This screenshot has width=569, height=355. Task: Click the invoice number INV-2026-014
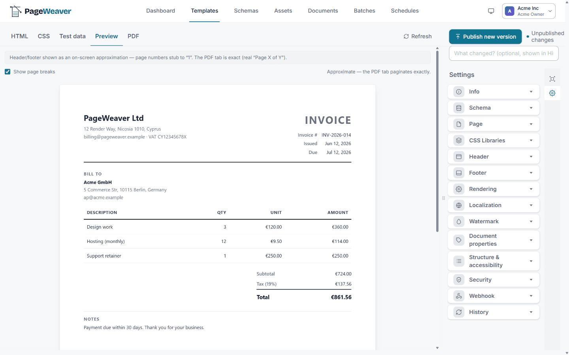pyautogui.click(x=336, y=135)
